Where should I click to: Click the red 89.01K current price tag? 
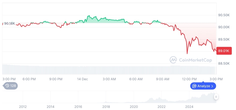(224, 51)
